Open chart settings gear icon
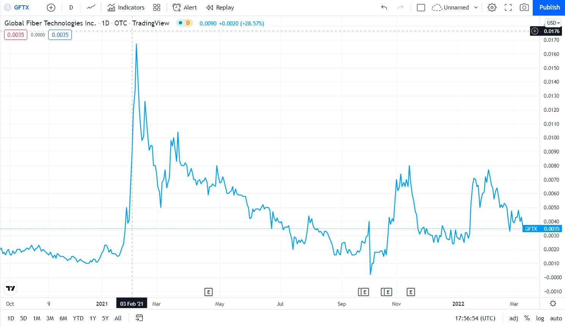 click(492, 8)
